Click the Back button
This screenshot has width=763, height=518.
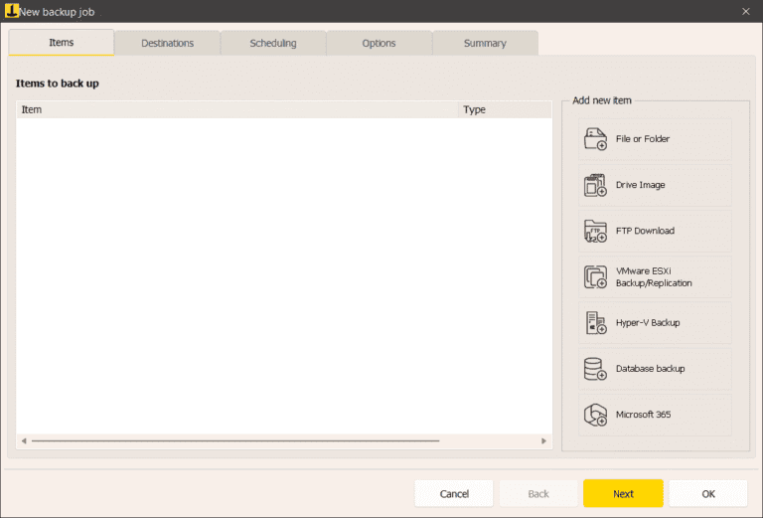538,494
